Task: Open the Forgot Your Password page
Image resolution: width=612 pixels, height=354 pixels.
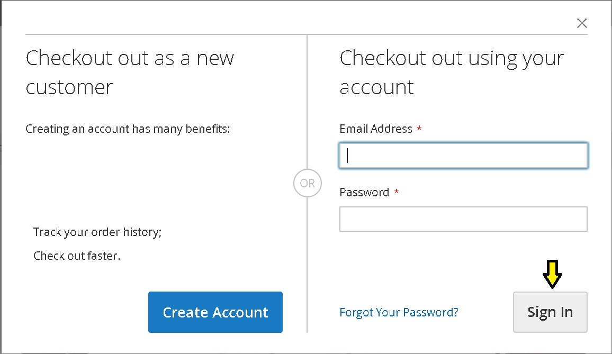Action: point(399,312)
